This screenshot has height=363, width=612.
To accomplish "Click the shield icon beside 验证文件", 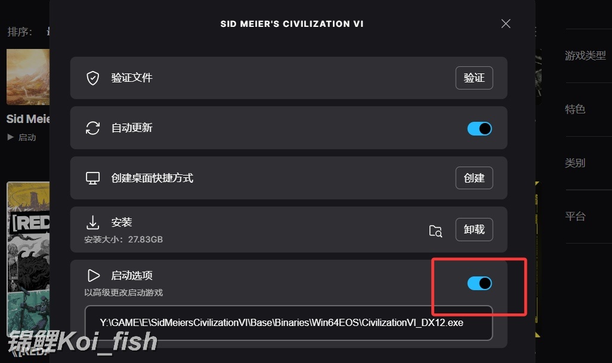I will click(92, 78).
